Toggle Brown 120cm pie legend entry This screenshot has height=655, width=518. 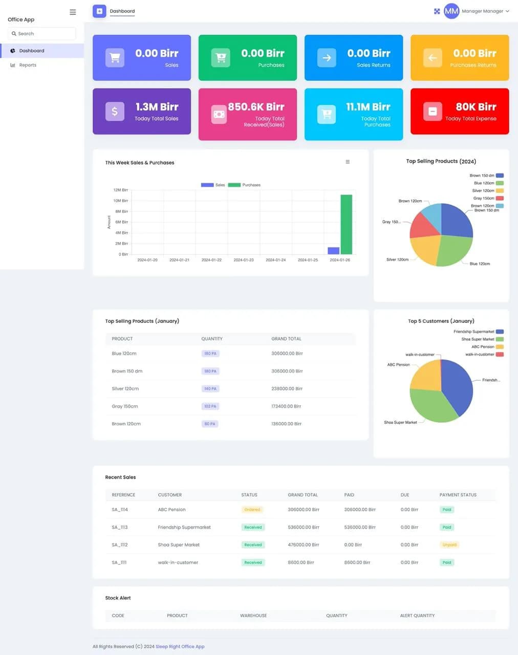pyautogui.click(x=487, y=206)
